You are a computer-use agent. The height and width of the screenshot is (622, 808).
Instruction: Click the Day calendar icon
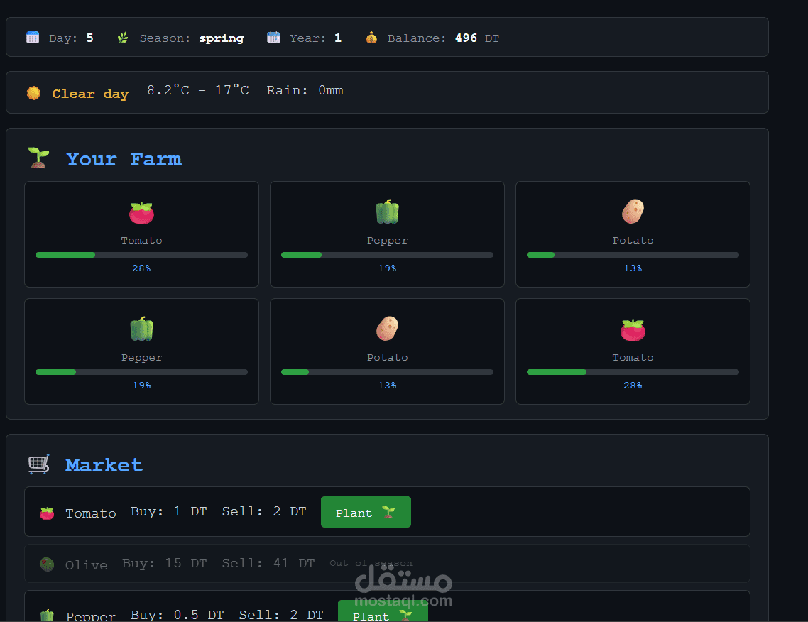tap(33, 38)
